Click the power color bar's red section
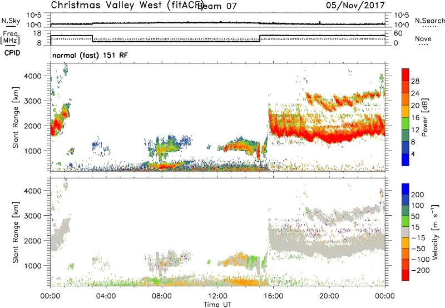The width and height of the screenshot is (445, 308). (406, 74)
